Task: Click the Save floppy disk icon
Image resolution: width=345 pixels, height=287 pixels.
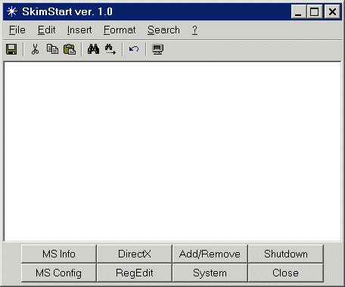Action: pyautogui.click(x=11, y=49)
